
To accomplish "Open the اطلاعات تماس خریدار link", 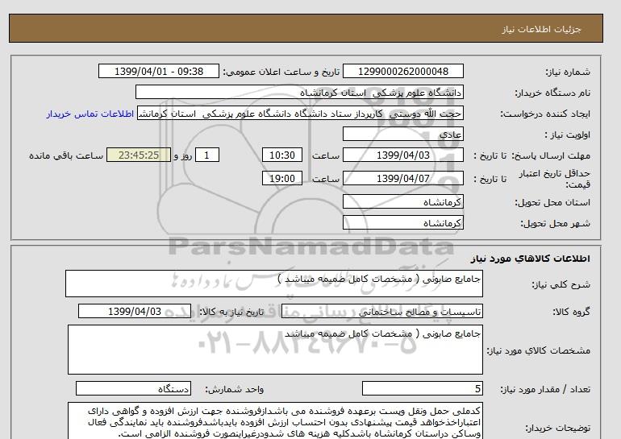I will [90, 114].
